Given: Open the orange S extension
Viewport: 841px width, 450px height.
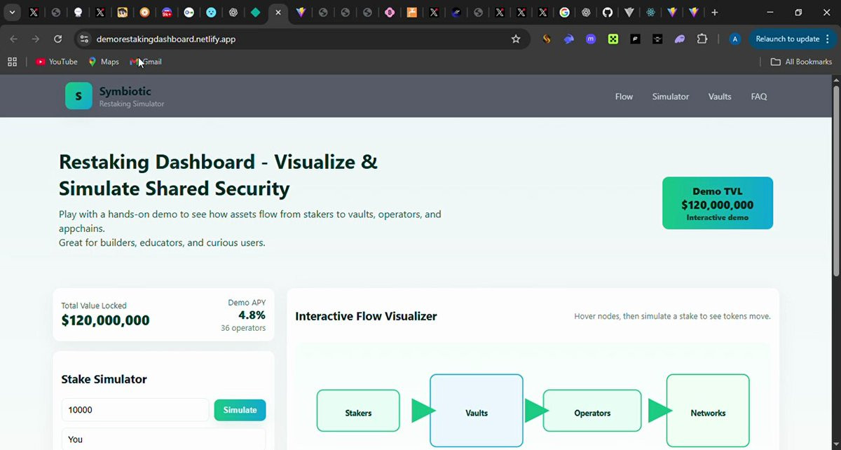Looking at the screenshot, I should 547,39.
